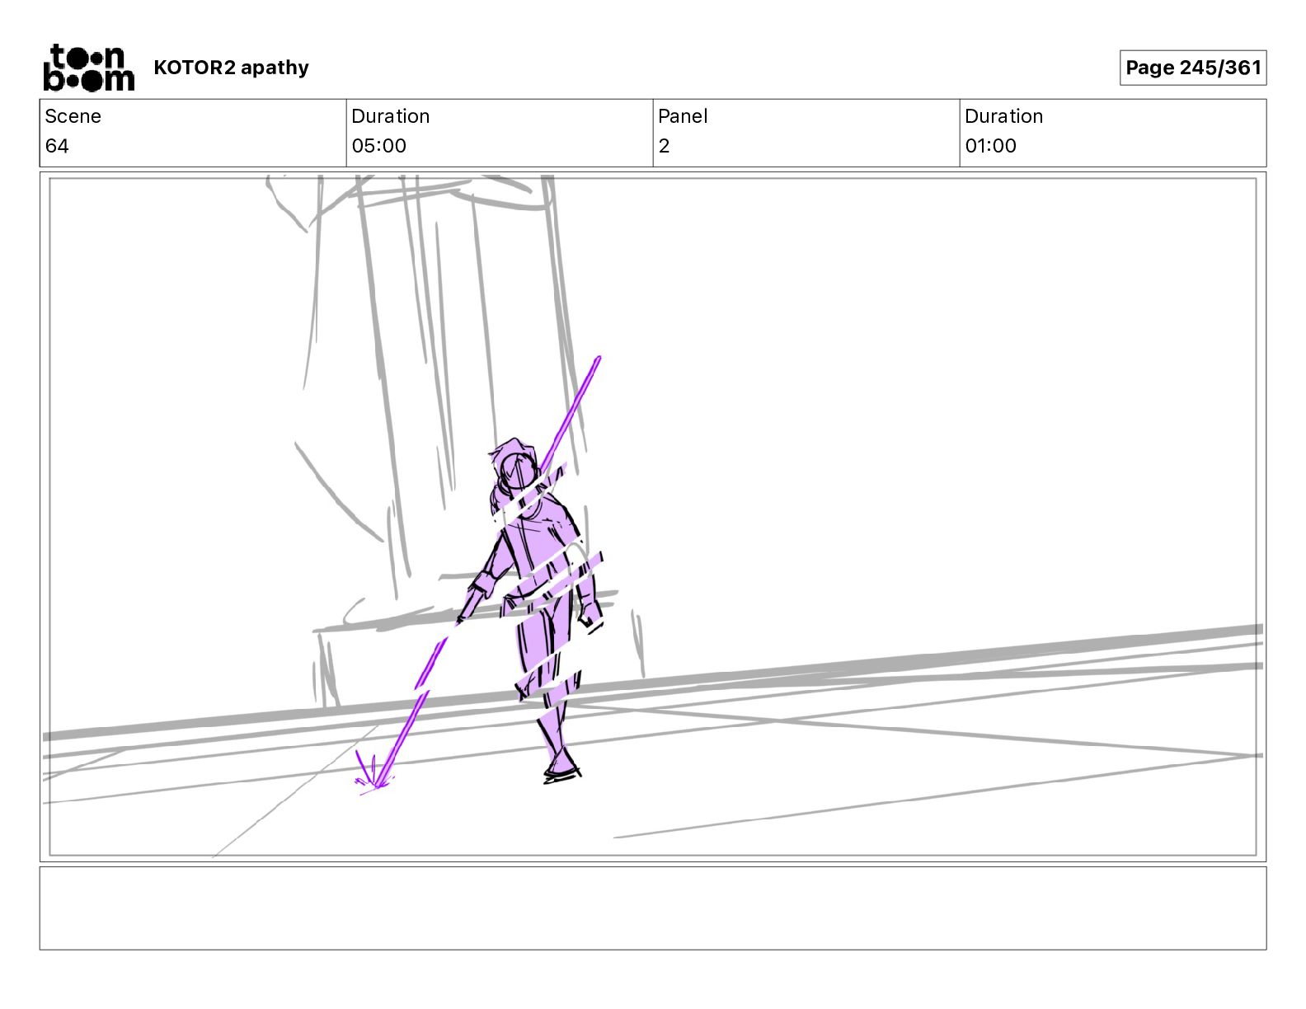Image resolution: width=1306 pixels, height=1009 pixels.
Task: Click the panel duration value '01:00'
Action: pyautogui.click(x=990, y=146)
